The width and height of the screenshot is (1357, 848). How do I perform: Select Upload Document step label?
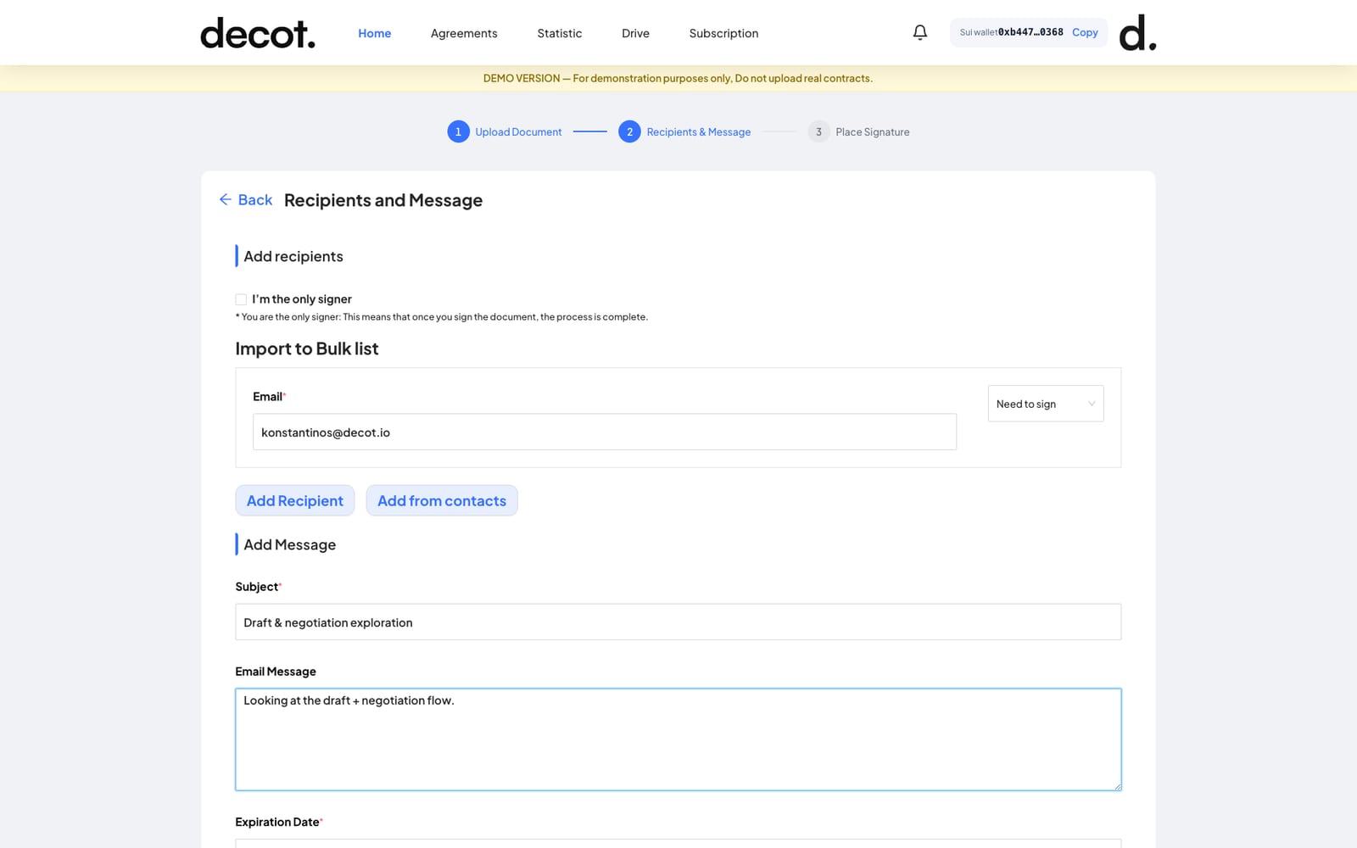pos(518,131)
